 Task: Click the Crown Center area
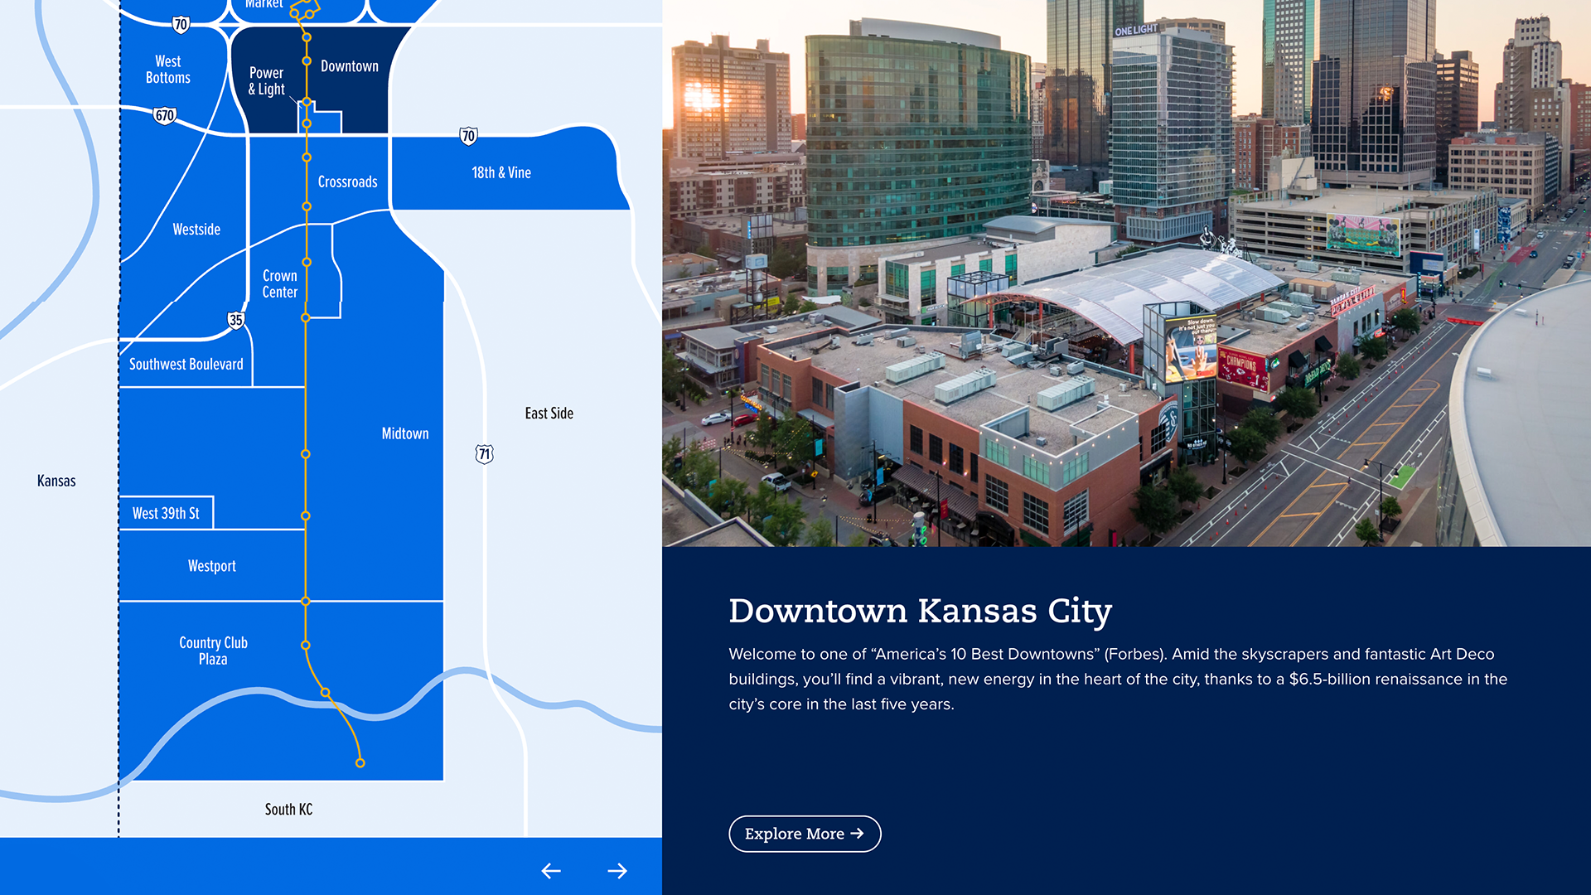pyautogui.click(x=280, y=284)
